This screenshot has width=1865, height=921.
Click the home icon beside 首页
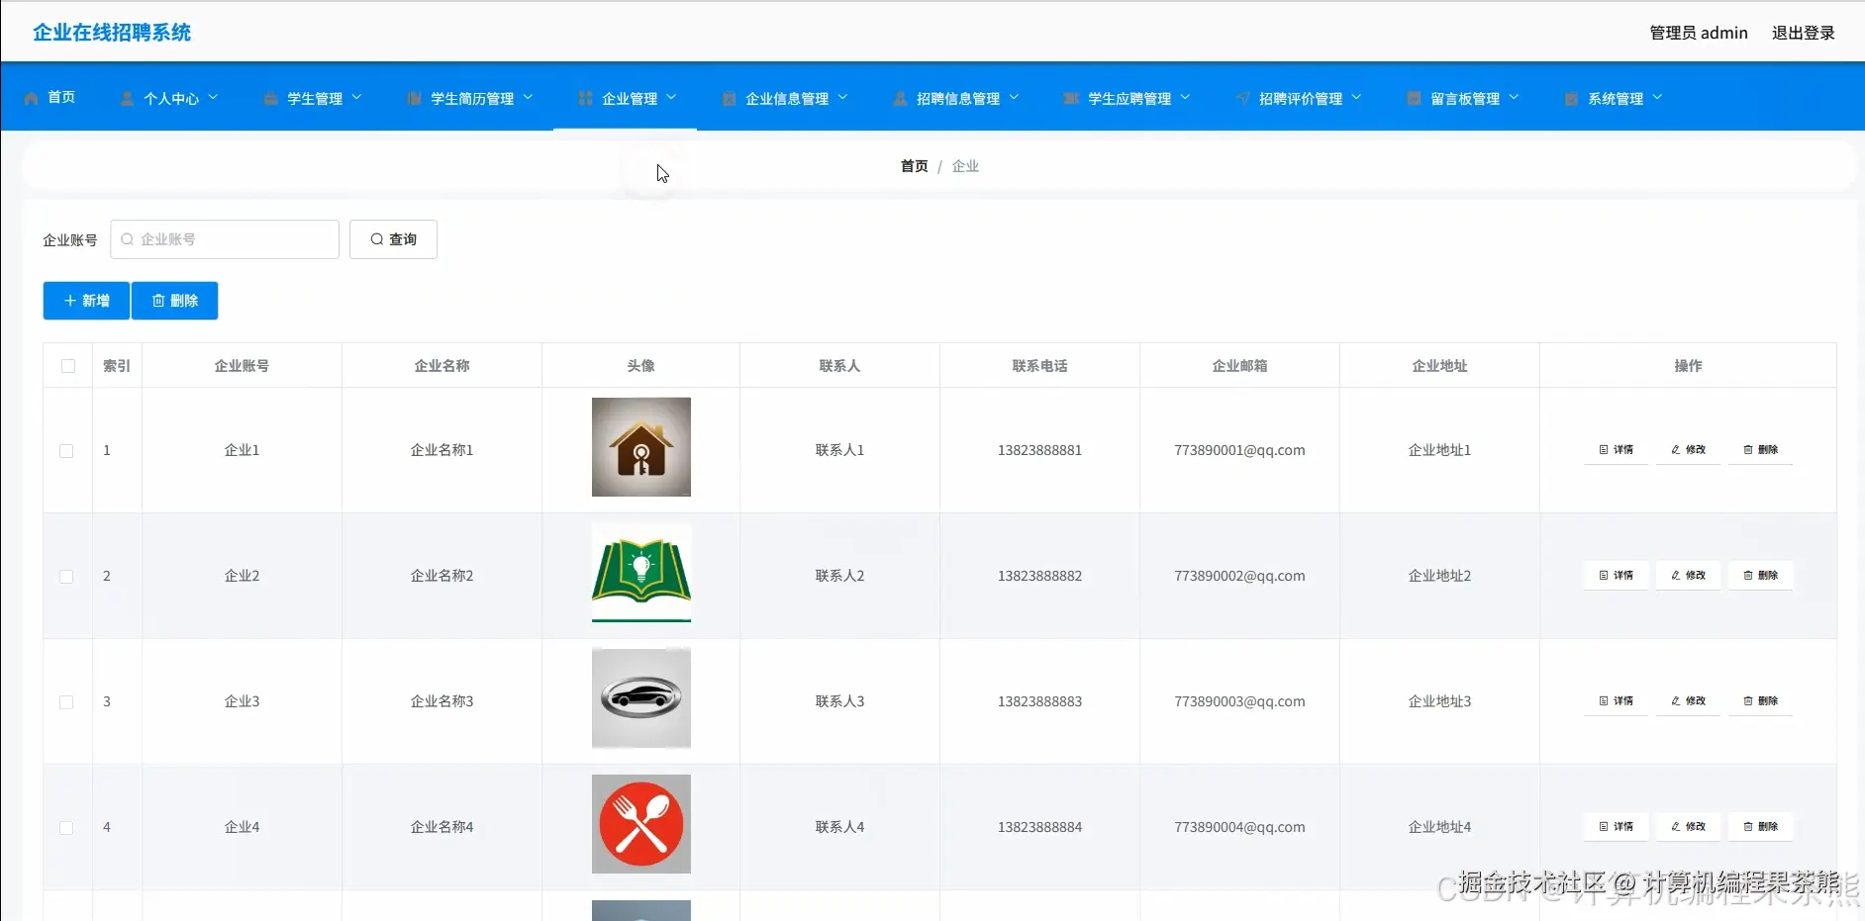(x=32, y=98)
